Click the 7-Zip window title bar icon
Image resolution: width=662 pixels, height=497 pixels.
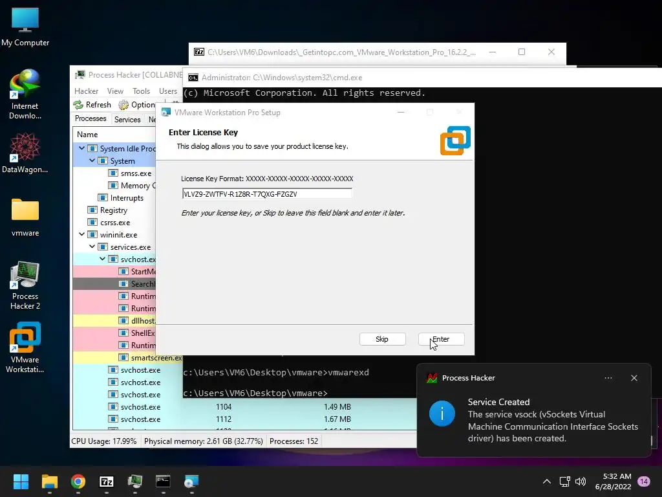click(199, 52)
